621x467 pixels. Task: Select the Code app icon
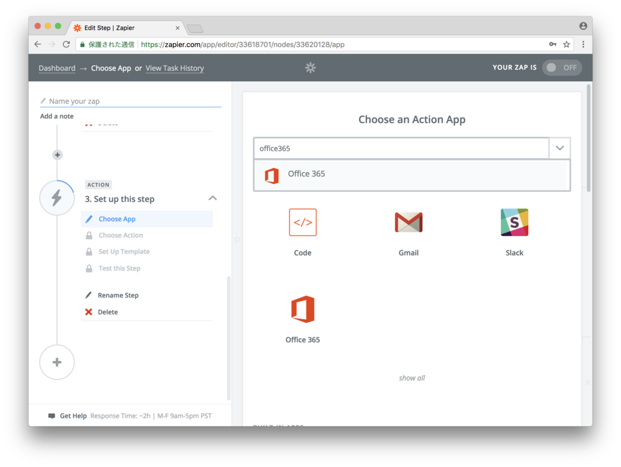point(303,222)
